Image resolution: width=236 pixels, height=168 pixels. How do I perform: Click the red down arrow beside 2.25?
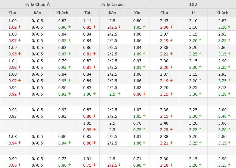coord(171,130)
